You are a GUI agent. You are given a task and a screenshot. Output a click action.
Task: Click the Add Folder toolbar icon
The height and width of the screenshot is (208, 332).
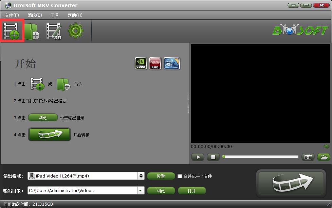pyautogui.click(x=32, y=30)
